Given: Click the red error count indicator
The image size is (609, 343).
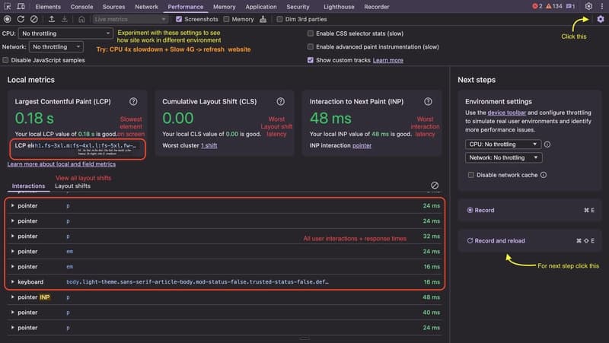Looking at the screenshot, I should (x=537, y=6).
